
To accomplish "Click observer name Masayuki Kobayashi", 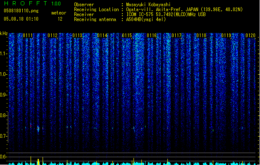I will (148, 5).
